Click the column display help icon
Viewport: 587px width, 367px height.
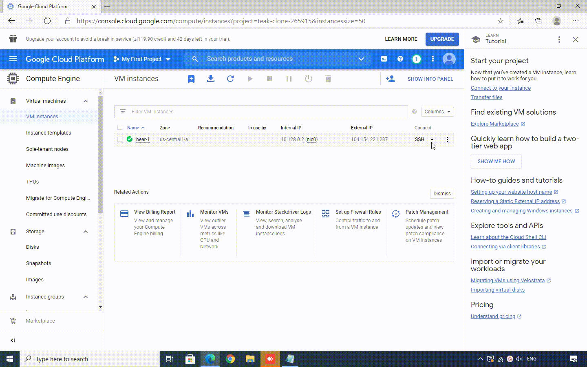click(415, 111)
